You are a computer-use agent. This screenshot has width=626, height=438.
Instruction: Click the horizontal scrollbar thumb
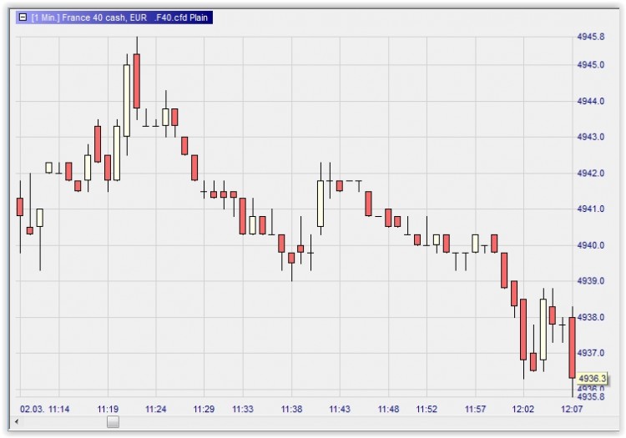click(113, 421)
